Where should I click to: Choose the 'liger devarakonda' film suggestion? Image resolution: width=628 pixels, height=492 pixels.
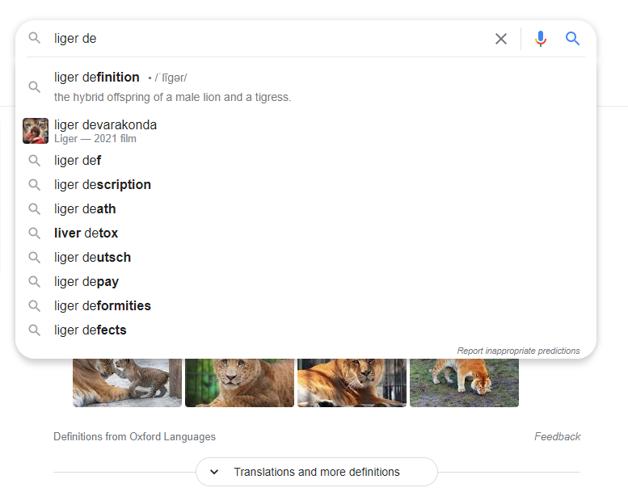[x=106, y=125]
